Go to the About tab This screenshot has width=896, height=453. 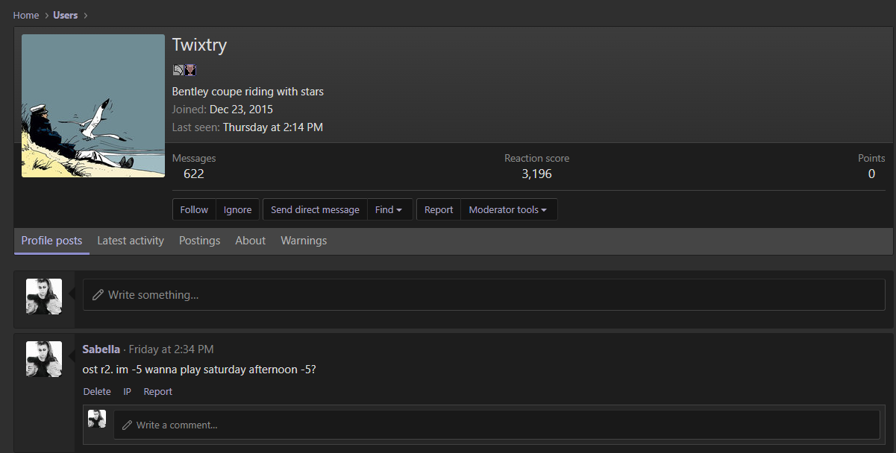click(250, 241)
